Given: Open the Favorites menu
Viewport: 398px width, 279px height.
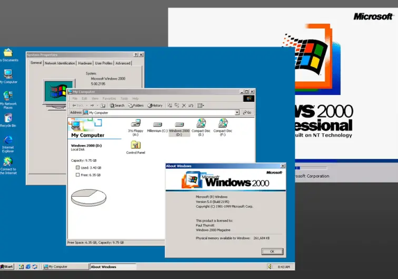Looking at the screenshot, I should pyautogui.click(x=109, y=99).
